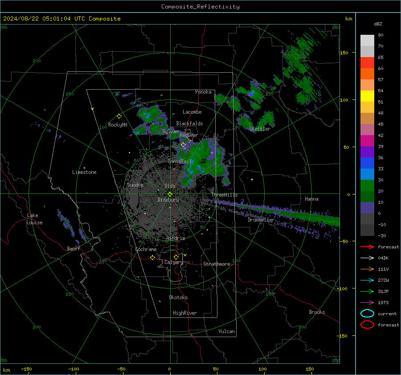Click the HighRiver town label
Screen dimensions: 401x375
tap(185, 313)
